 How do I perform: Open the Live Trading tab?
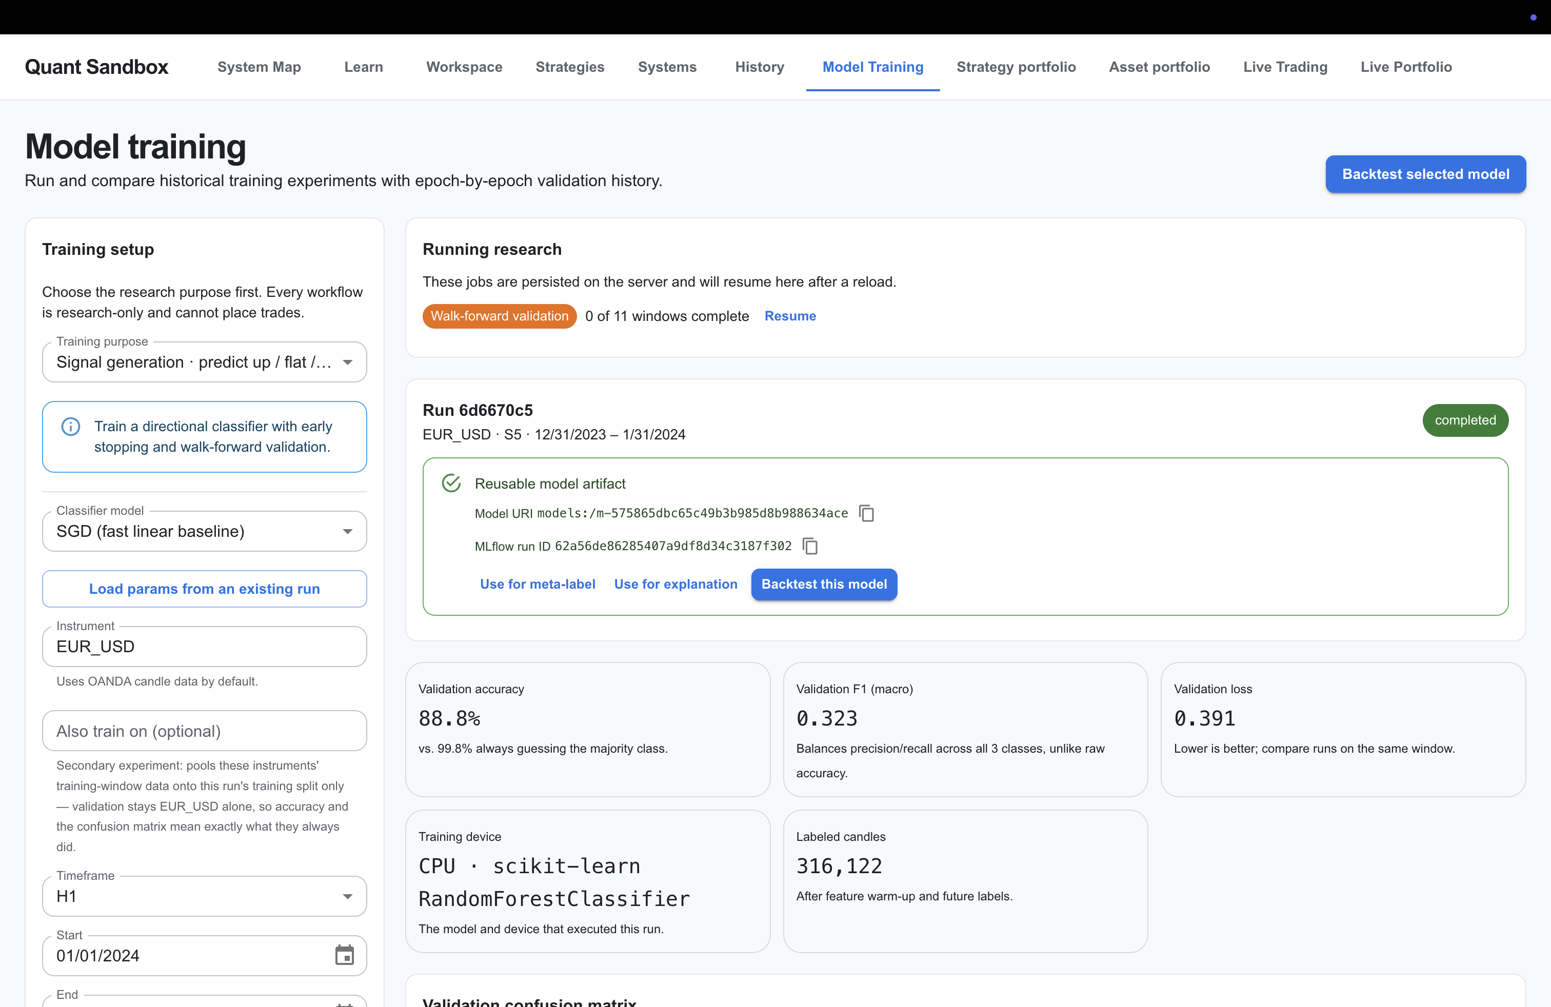click(x=1285, y=67)
